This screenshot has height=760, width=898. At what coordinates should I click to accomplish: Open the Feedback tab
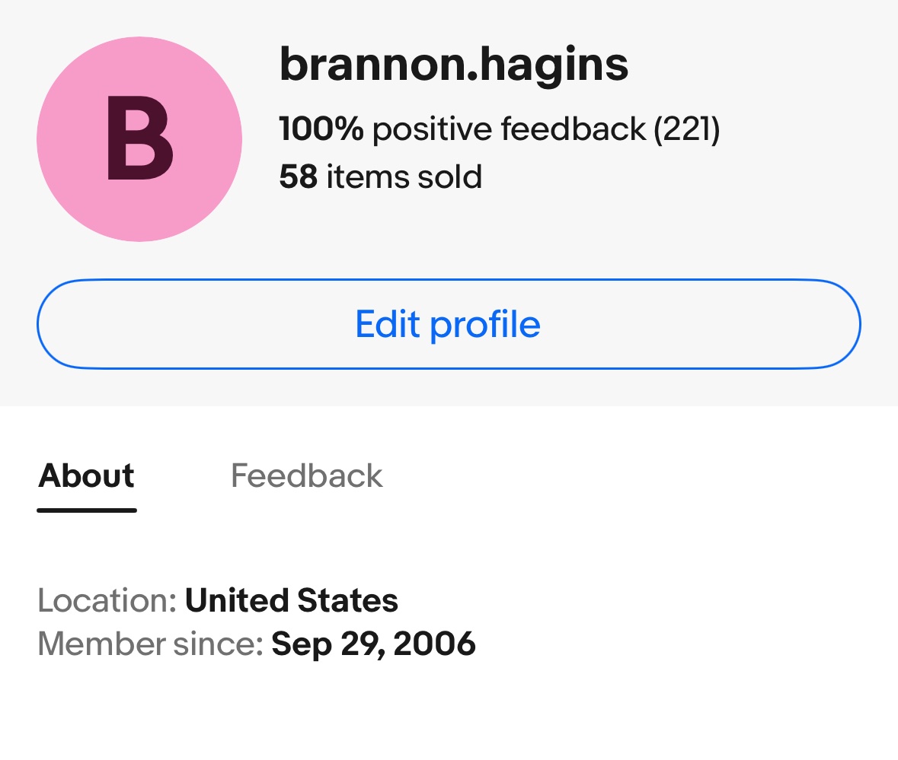[306, 475]
